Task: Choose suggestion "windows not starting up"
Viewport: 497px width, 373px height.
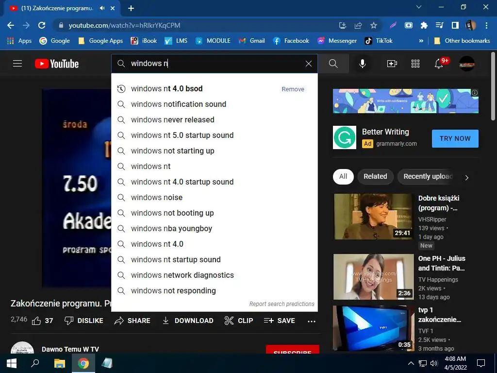Action: (x=214, y=151)
